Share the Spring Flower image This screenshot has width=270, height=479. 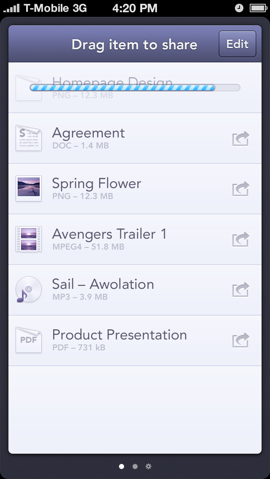(x=241, y=189)
